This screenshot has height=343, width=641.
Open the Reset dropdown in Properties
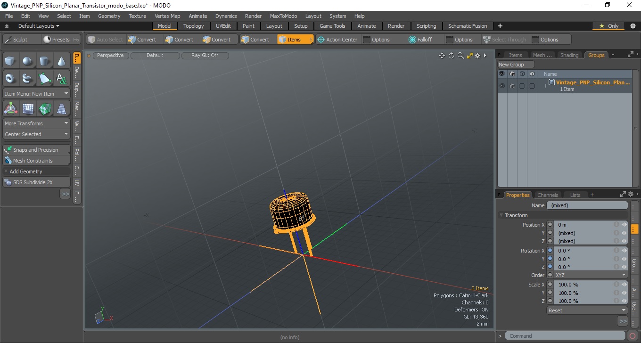tap(587, 310)
